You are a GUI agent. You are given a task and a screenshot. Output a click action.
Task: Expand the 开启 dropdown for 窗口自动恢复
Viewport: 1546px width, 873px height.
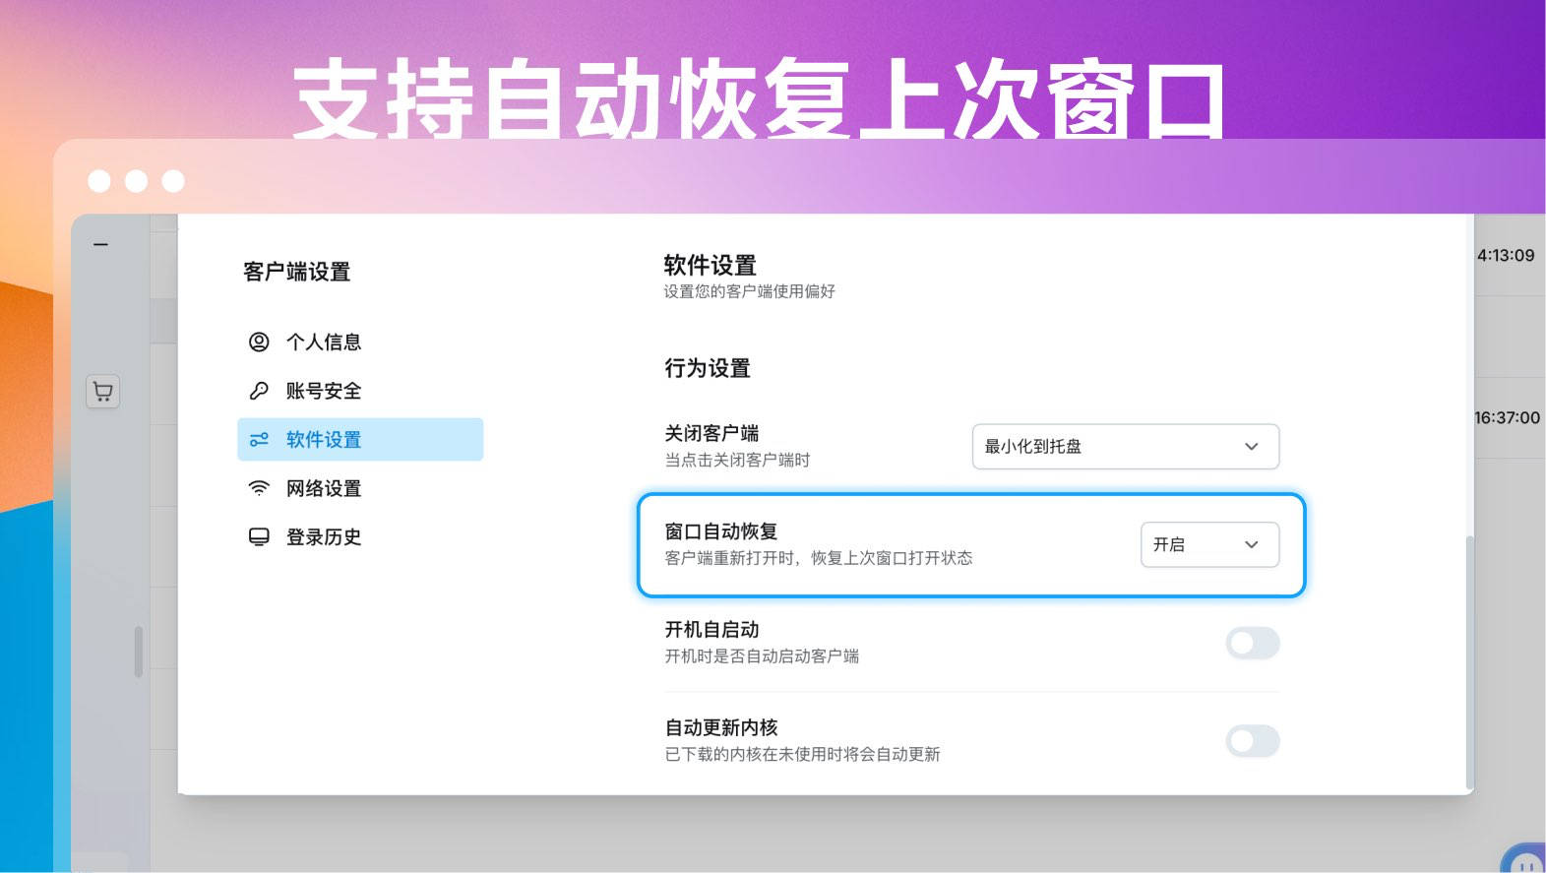point(1209,544)
